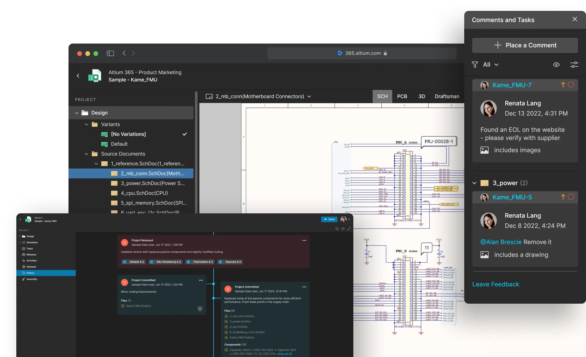Viewport: 586px width, 357px height.
Task: Open 4_cpu.SchDoc in project tree
Action: point(144,193)
